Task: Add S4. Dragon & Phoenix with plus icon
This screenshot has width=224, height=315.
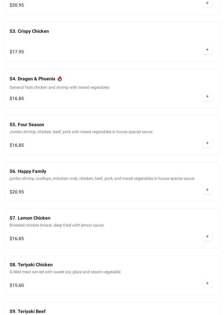Action: coord(207,96)
